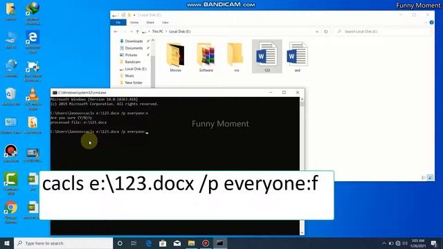Select Bandicam in the navigation pane

tap(132, 62)
